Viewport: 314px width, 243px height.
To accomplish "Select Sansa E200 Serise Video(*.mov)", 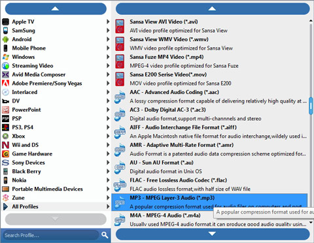I will pos(209,79).
